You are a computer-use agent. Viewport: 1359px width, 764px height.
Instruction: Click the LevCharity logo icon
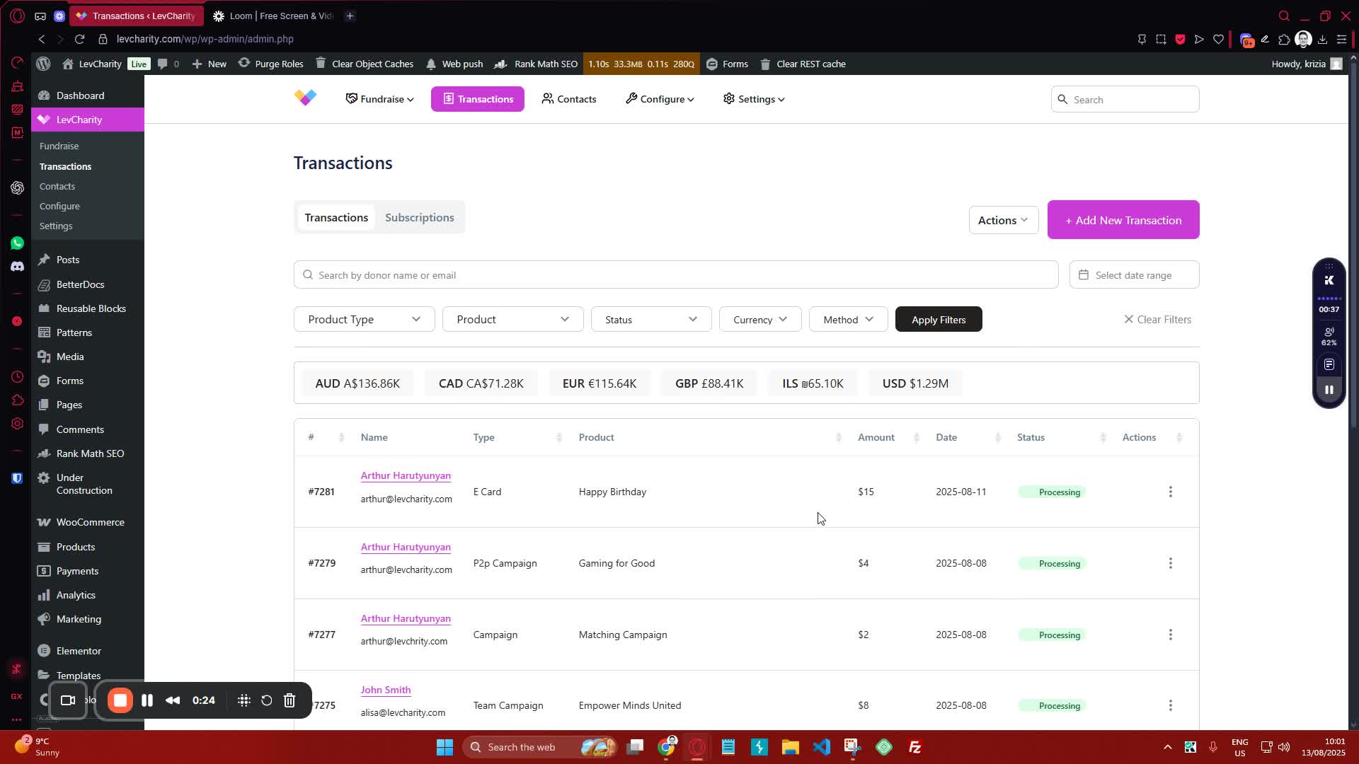[x=306, y=98]
